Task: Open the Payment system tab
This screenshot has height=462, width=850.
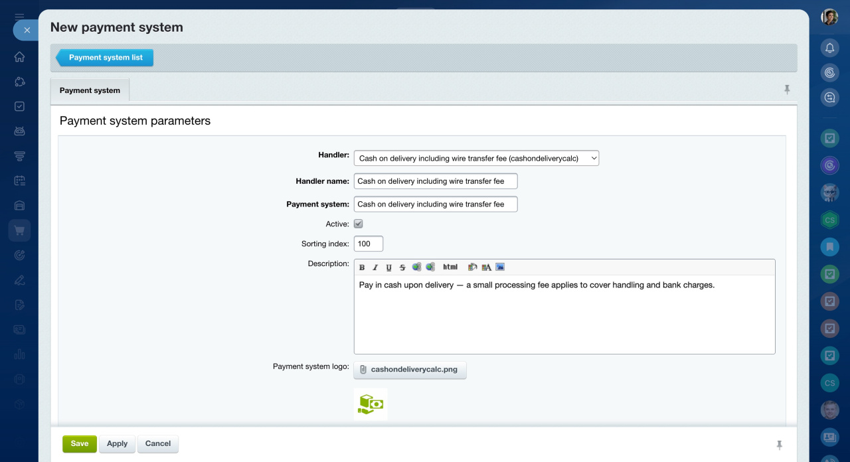Action: (x=90, y=90)
